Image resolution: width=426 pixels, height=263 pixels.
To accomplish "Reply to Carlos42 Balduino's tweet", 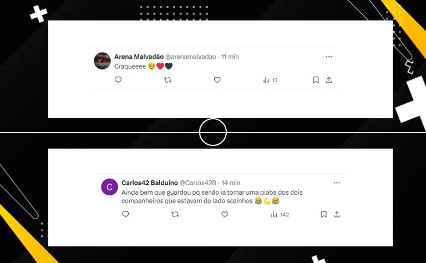I will [125, 214].
